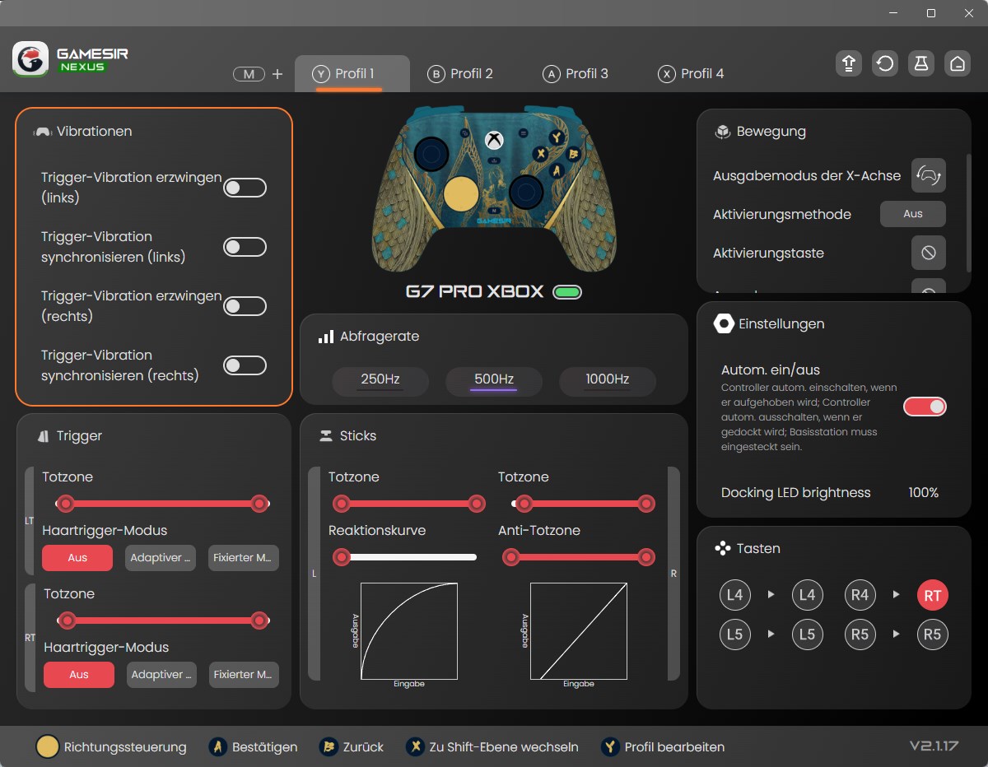Click the Xbox button on controller image
988x767 pixels.
coord(493,140)
